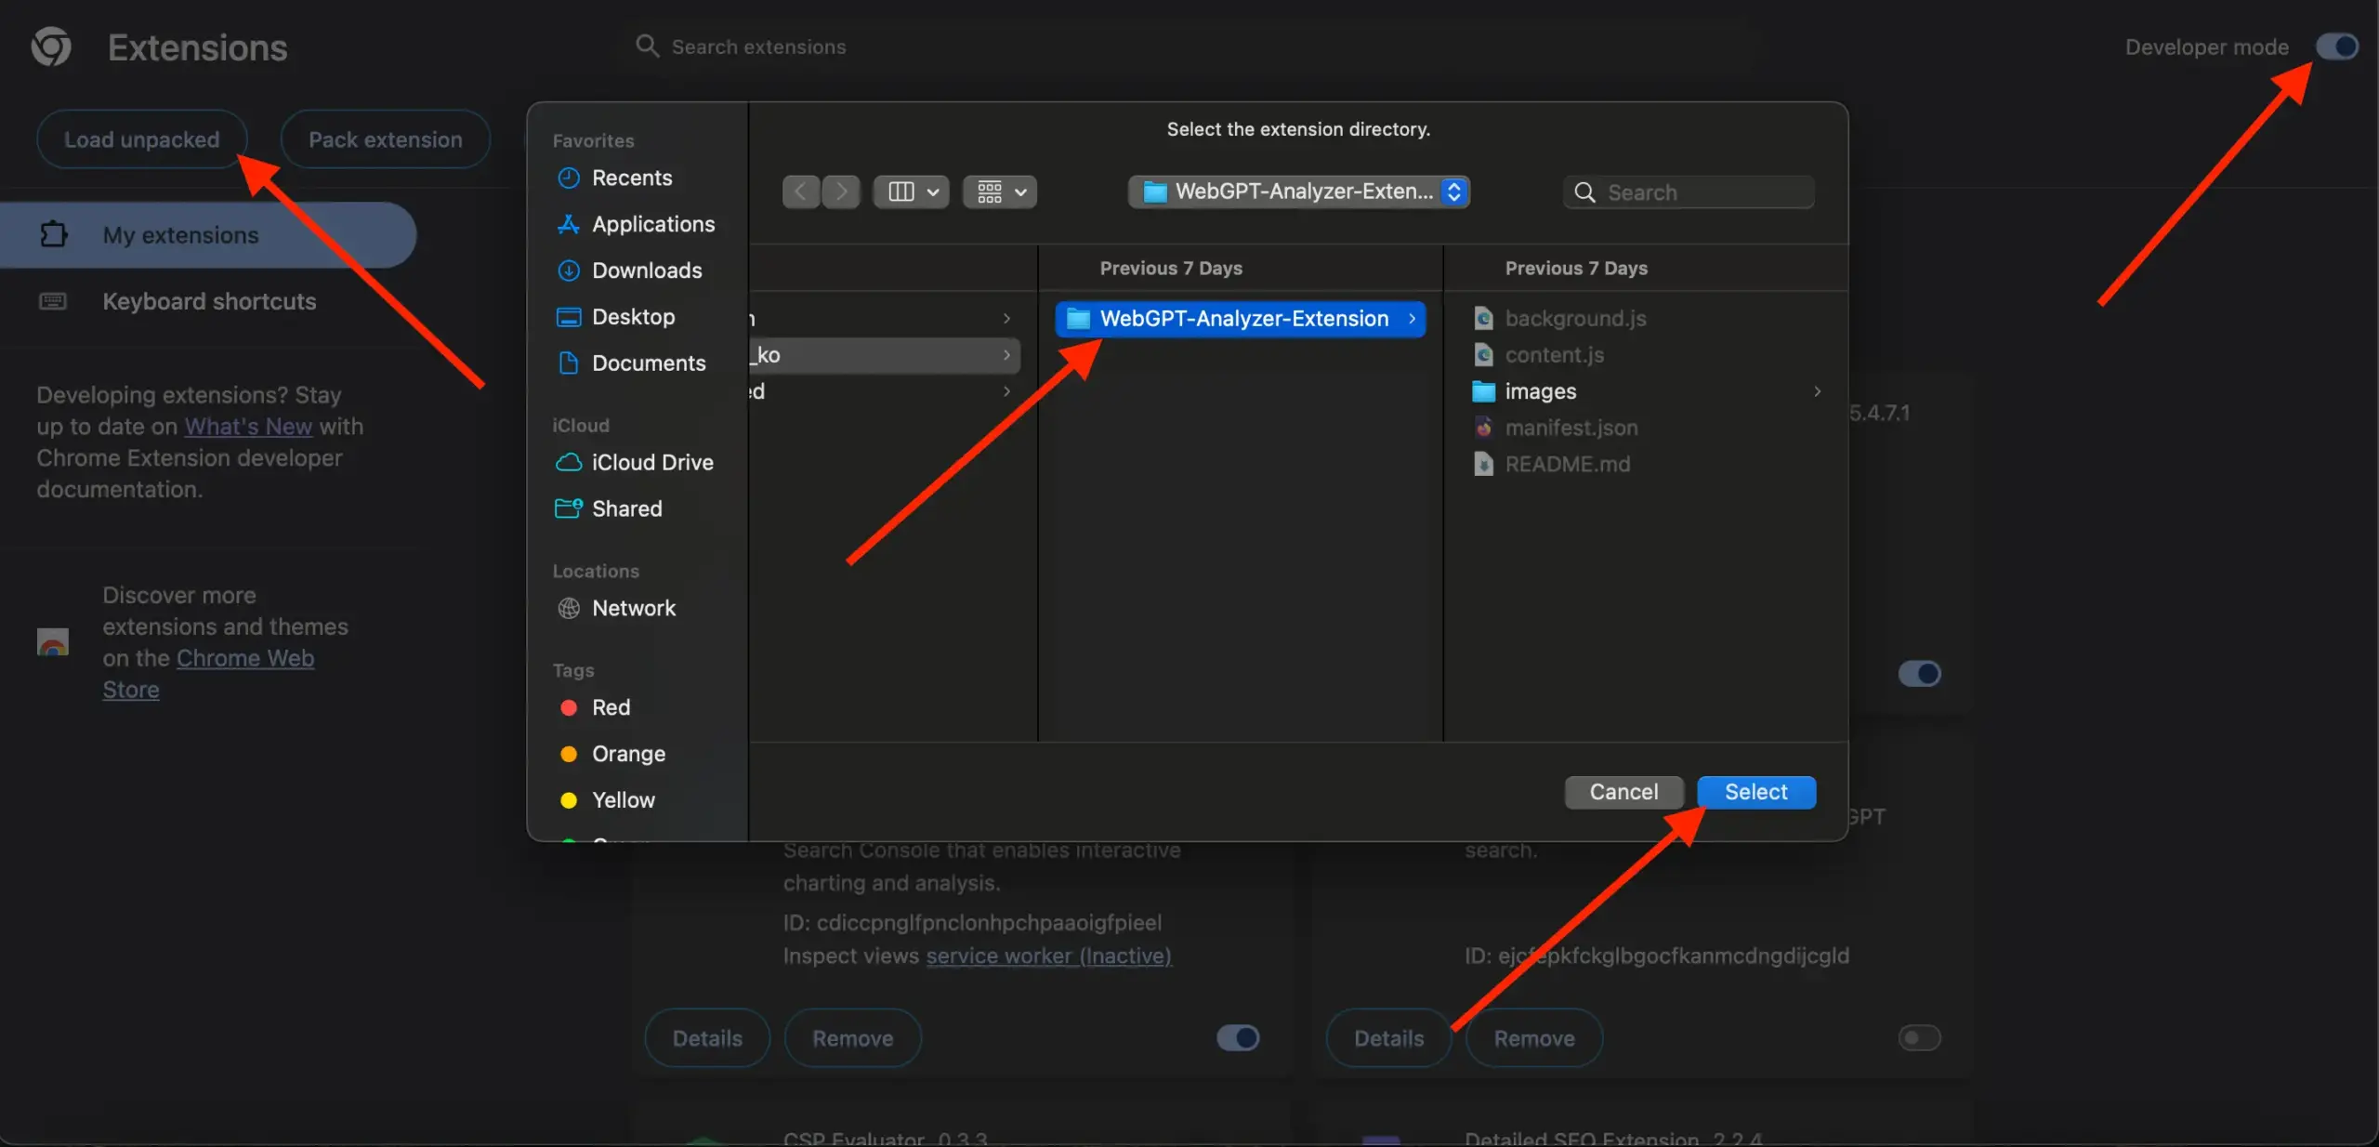Select the Yellow tag

[x=624, y=800]
